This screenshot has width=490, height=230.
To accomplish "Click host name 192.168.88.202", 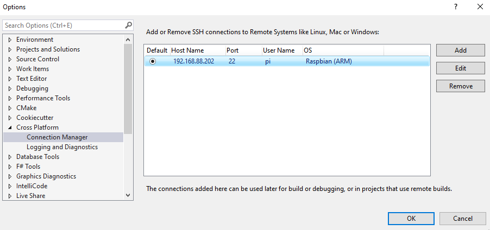I will (194, 61).
